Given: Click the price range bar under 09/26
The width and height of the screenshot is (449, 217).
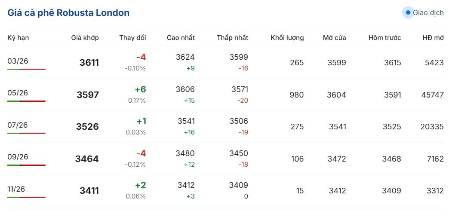Looking at the screenshot, I should tap(26, 165).
